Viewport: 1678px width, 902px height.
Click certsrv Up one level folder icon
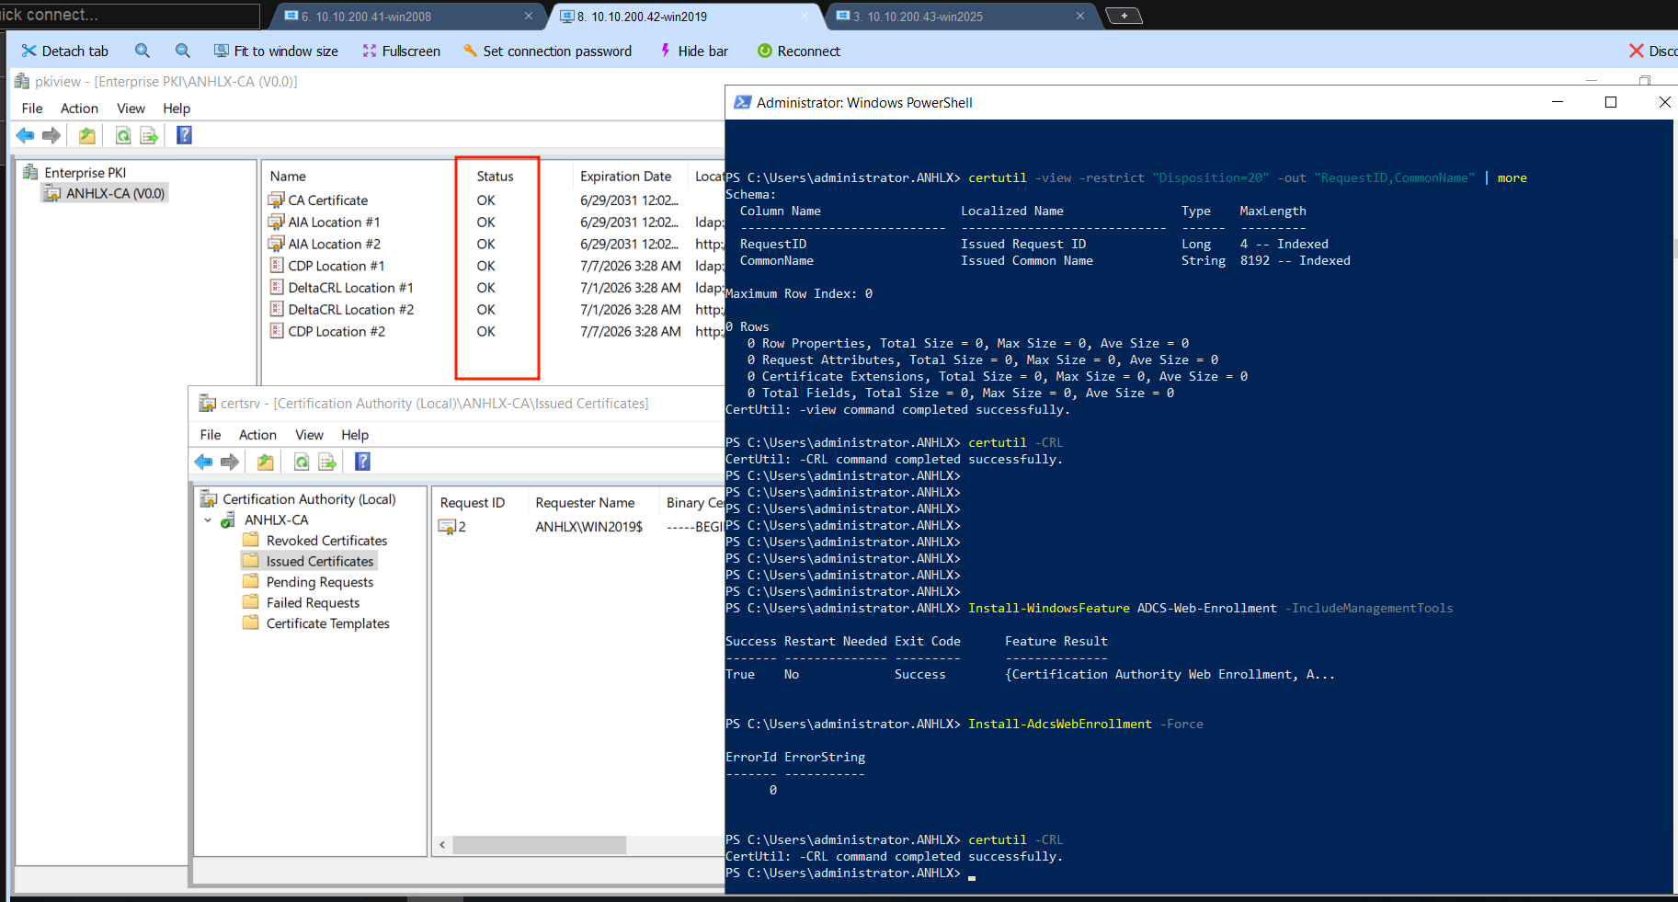tap(265, 462)
